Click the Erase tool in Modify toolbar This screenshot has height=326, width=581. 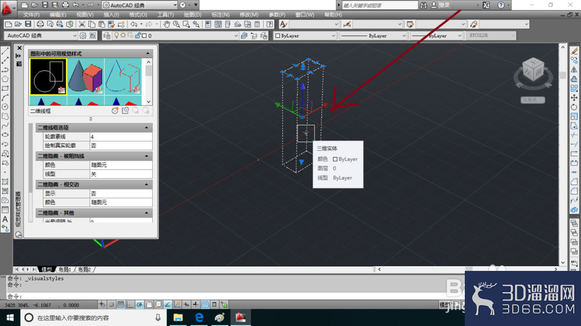574,51
